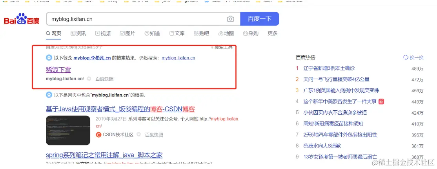Click the CSDN技术社区 source label

coord(118,135)
